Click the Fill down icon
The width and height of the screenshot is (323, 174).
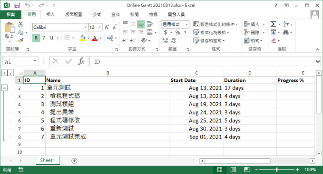coord(273,33)
